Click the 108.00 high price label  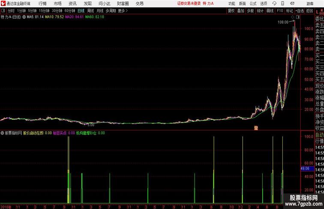pyautogui.click(x=283, y=22)
